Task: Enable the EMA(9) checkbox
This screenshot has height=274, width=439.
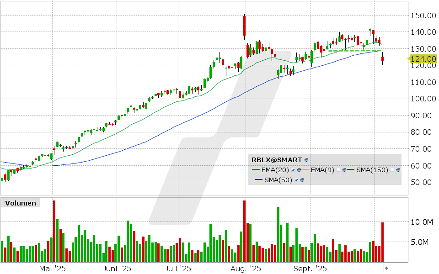Action: 338,169
